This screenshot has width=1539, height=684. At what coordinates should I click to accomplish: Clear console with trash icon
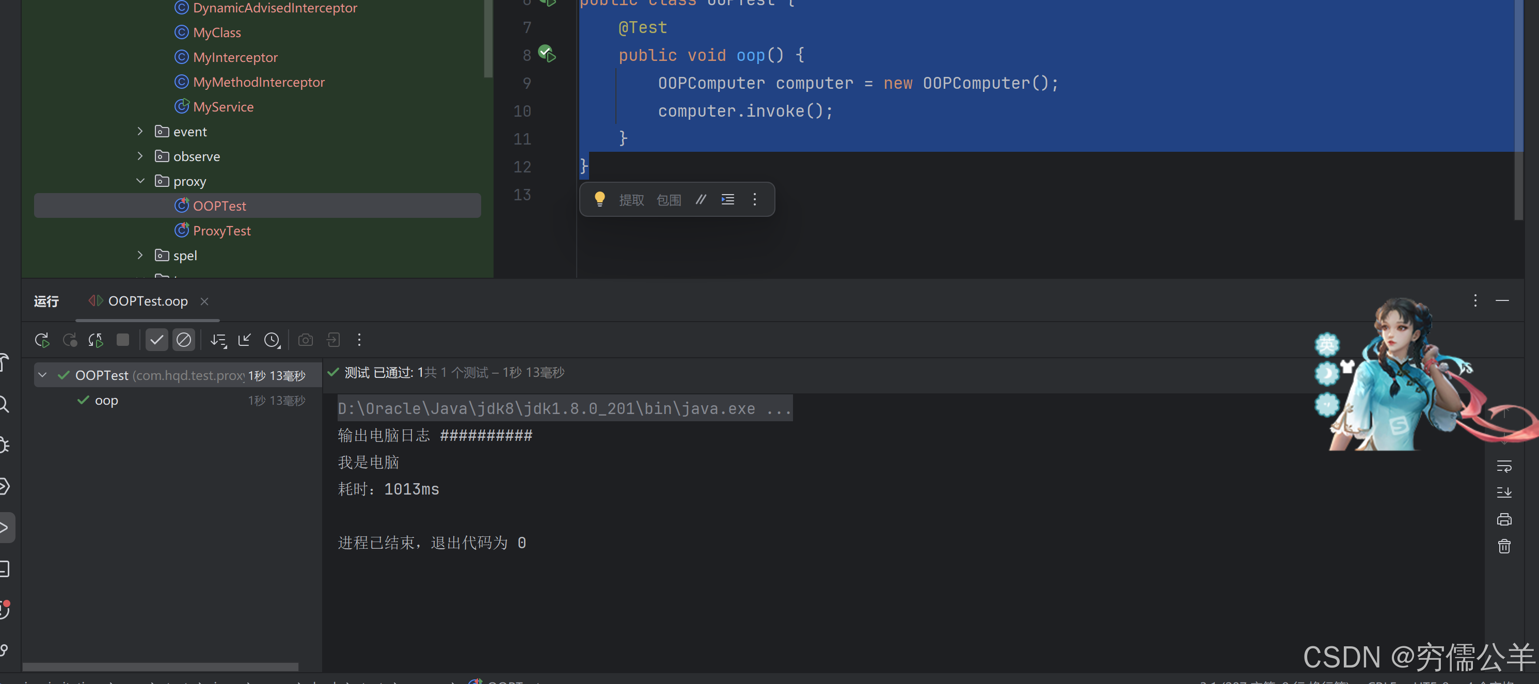tap(1504, 546)
